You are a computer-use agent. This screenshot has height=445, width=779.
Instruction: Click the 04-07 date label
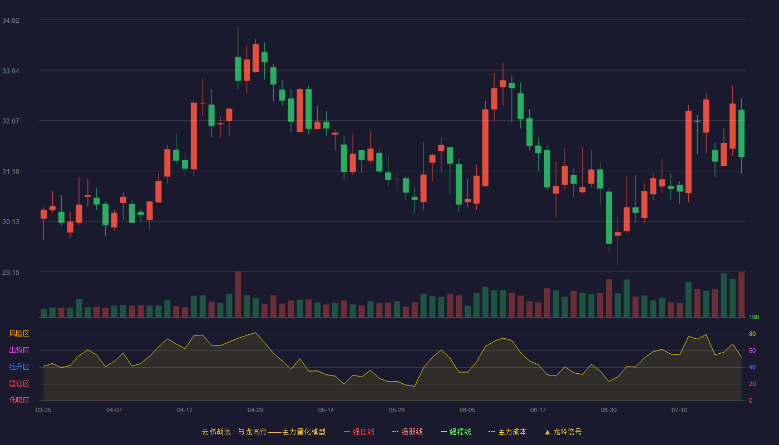(114, 410)
